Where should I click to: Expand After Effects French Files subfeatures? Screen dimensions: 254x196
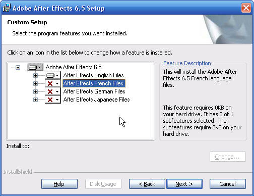click(35, 83)
